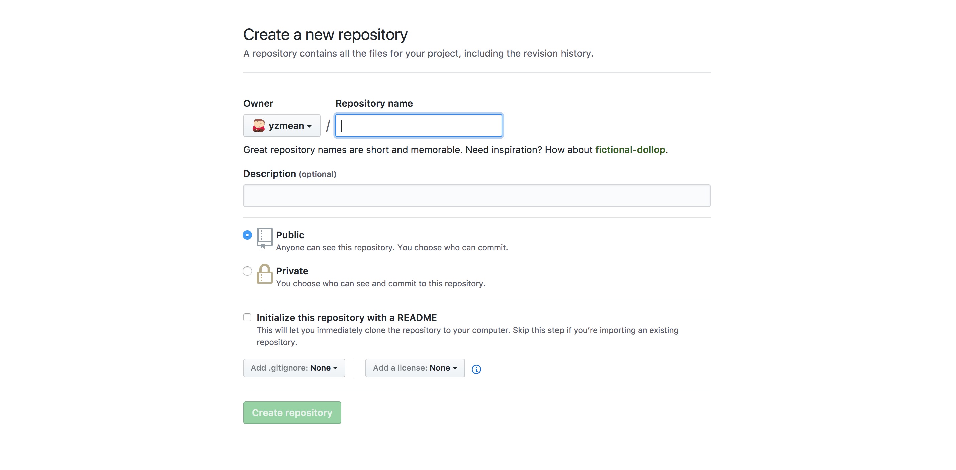Screen dimensions: 956x470
Task: Select the Public radio button
Action: pyautogui.click(x=247, y=235)
